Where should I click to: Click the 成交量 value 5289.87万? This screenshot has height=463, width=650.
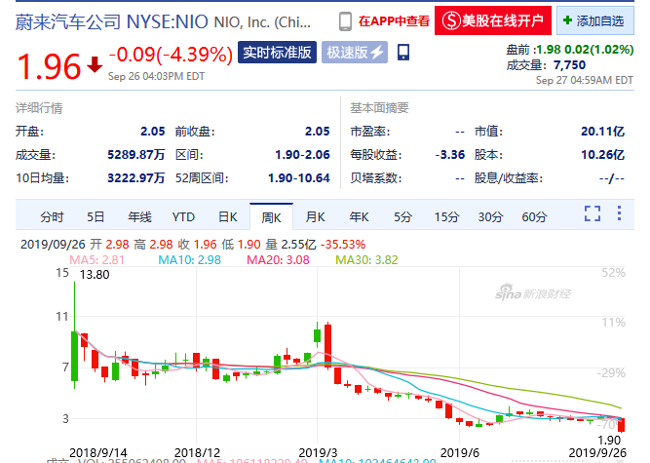[x=136, y=155]
